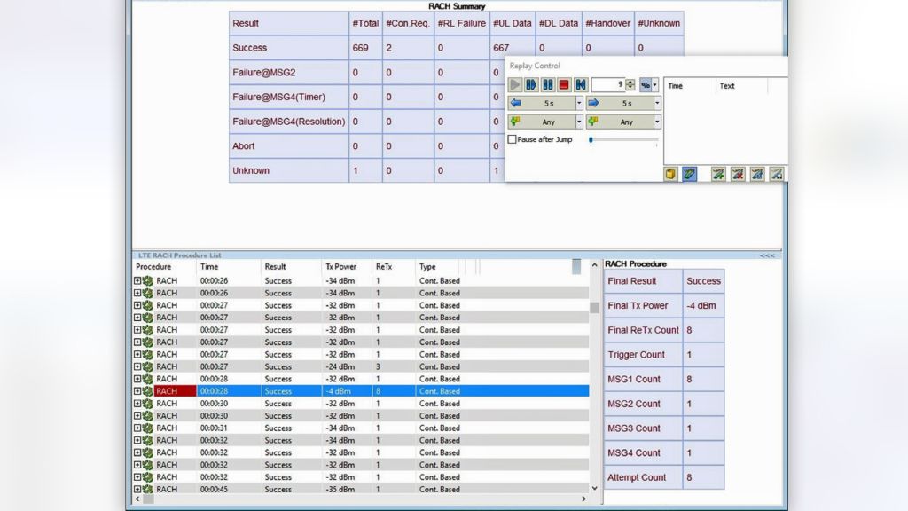Enable the Pause after Jump checkbox
908x511 pixels.
[513, 139]
